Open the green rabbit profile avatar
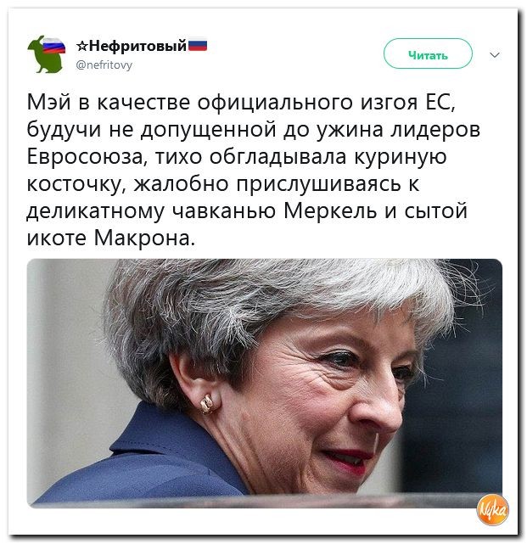 (x=47, y=54)
